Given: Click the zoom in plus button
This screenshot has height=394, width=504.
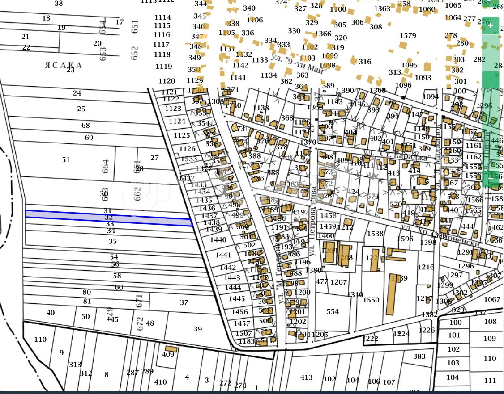Looking at the screenshot, I should (491, 25).
